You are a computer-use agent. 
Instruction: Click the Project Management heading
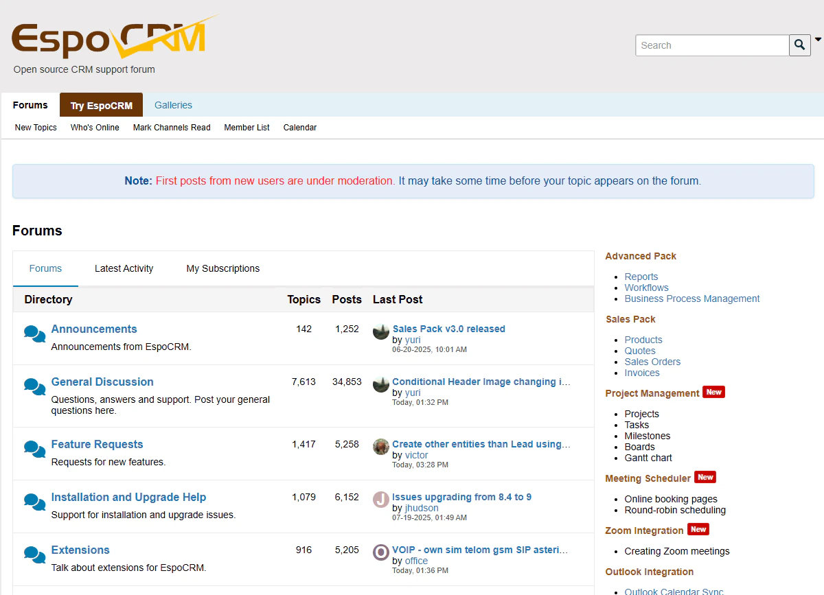coord(652,393)
